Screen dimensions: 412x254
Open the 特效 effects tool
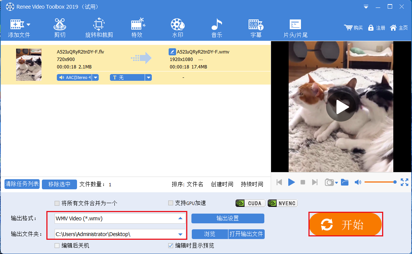tap(137, 28)
